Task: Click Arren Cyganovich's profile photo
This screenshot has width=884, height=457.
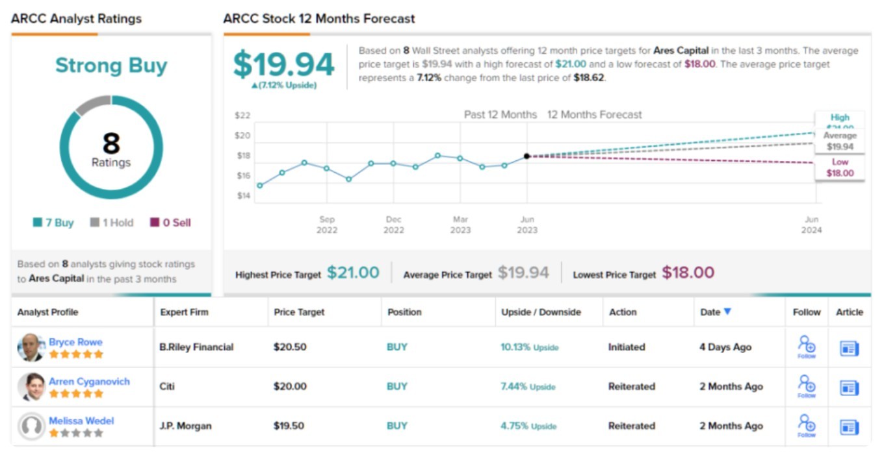Action: (31, 387)
